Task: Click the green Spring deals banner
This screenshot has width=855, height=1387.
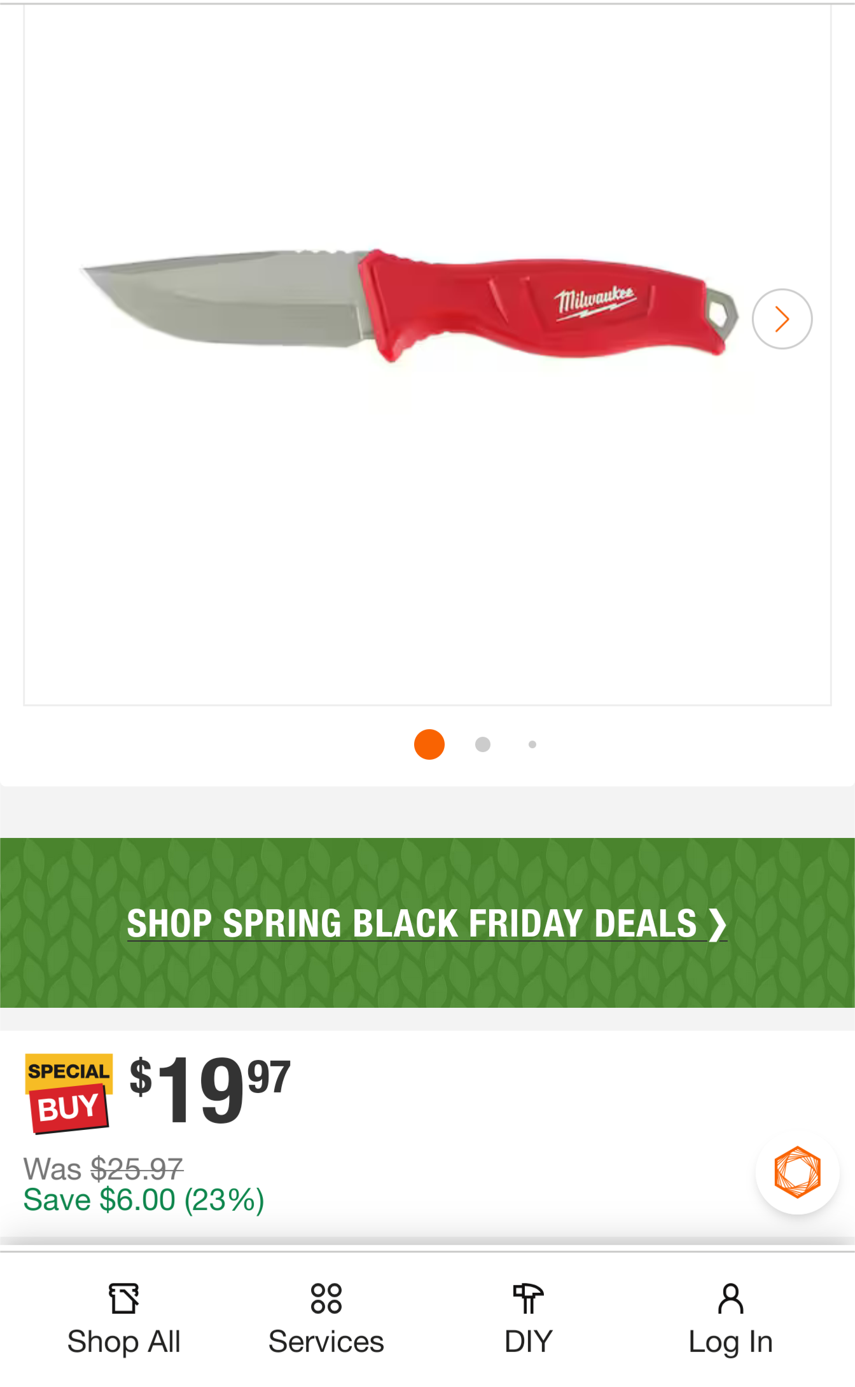Action: (427, 923)
